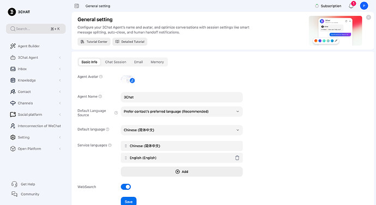Viewport: 376px width, 205px height.
Task: Click the 3CHAT logo icon
Action: (x=12, y=12)
